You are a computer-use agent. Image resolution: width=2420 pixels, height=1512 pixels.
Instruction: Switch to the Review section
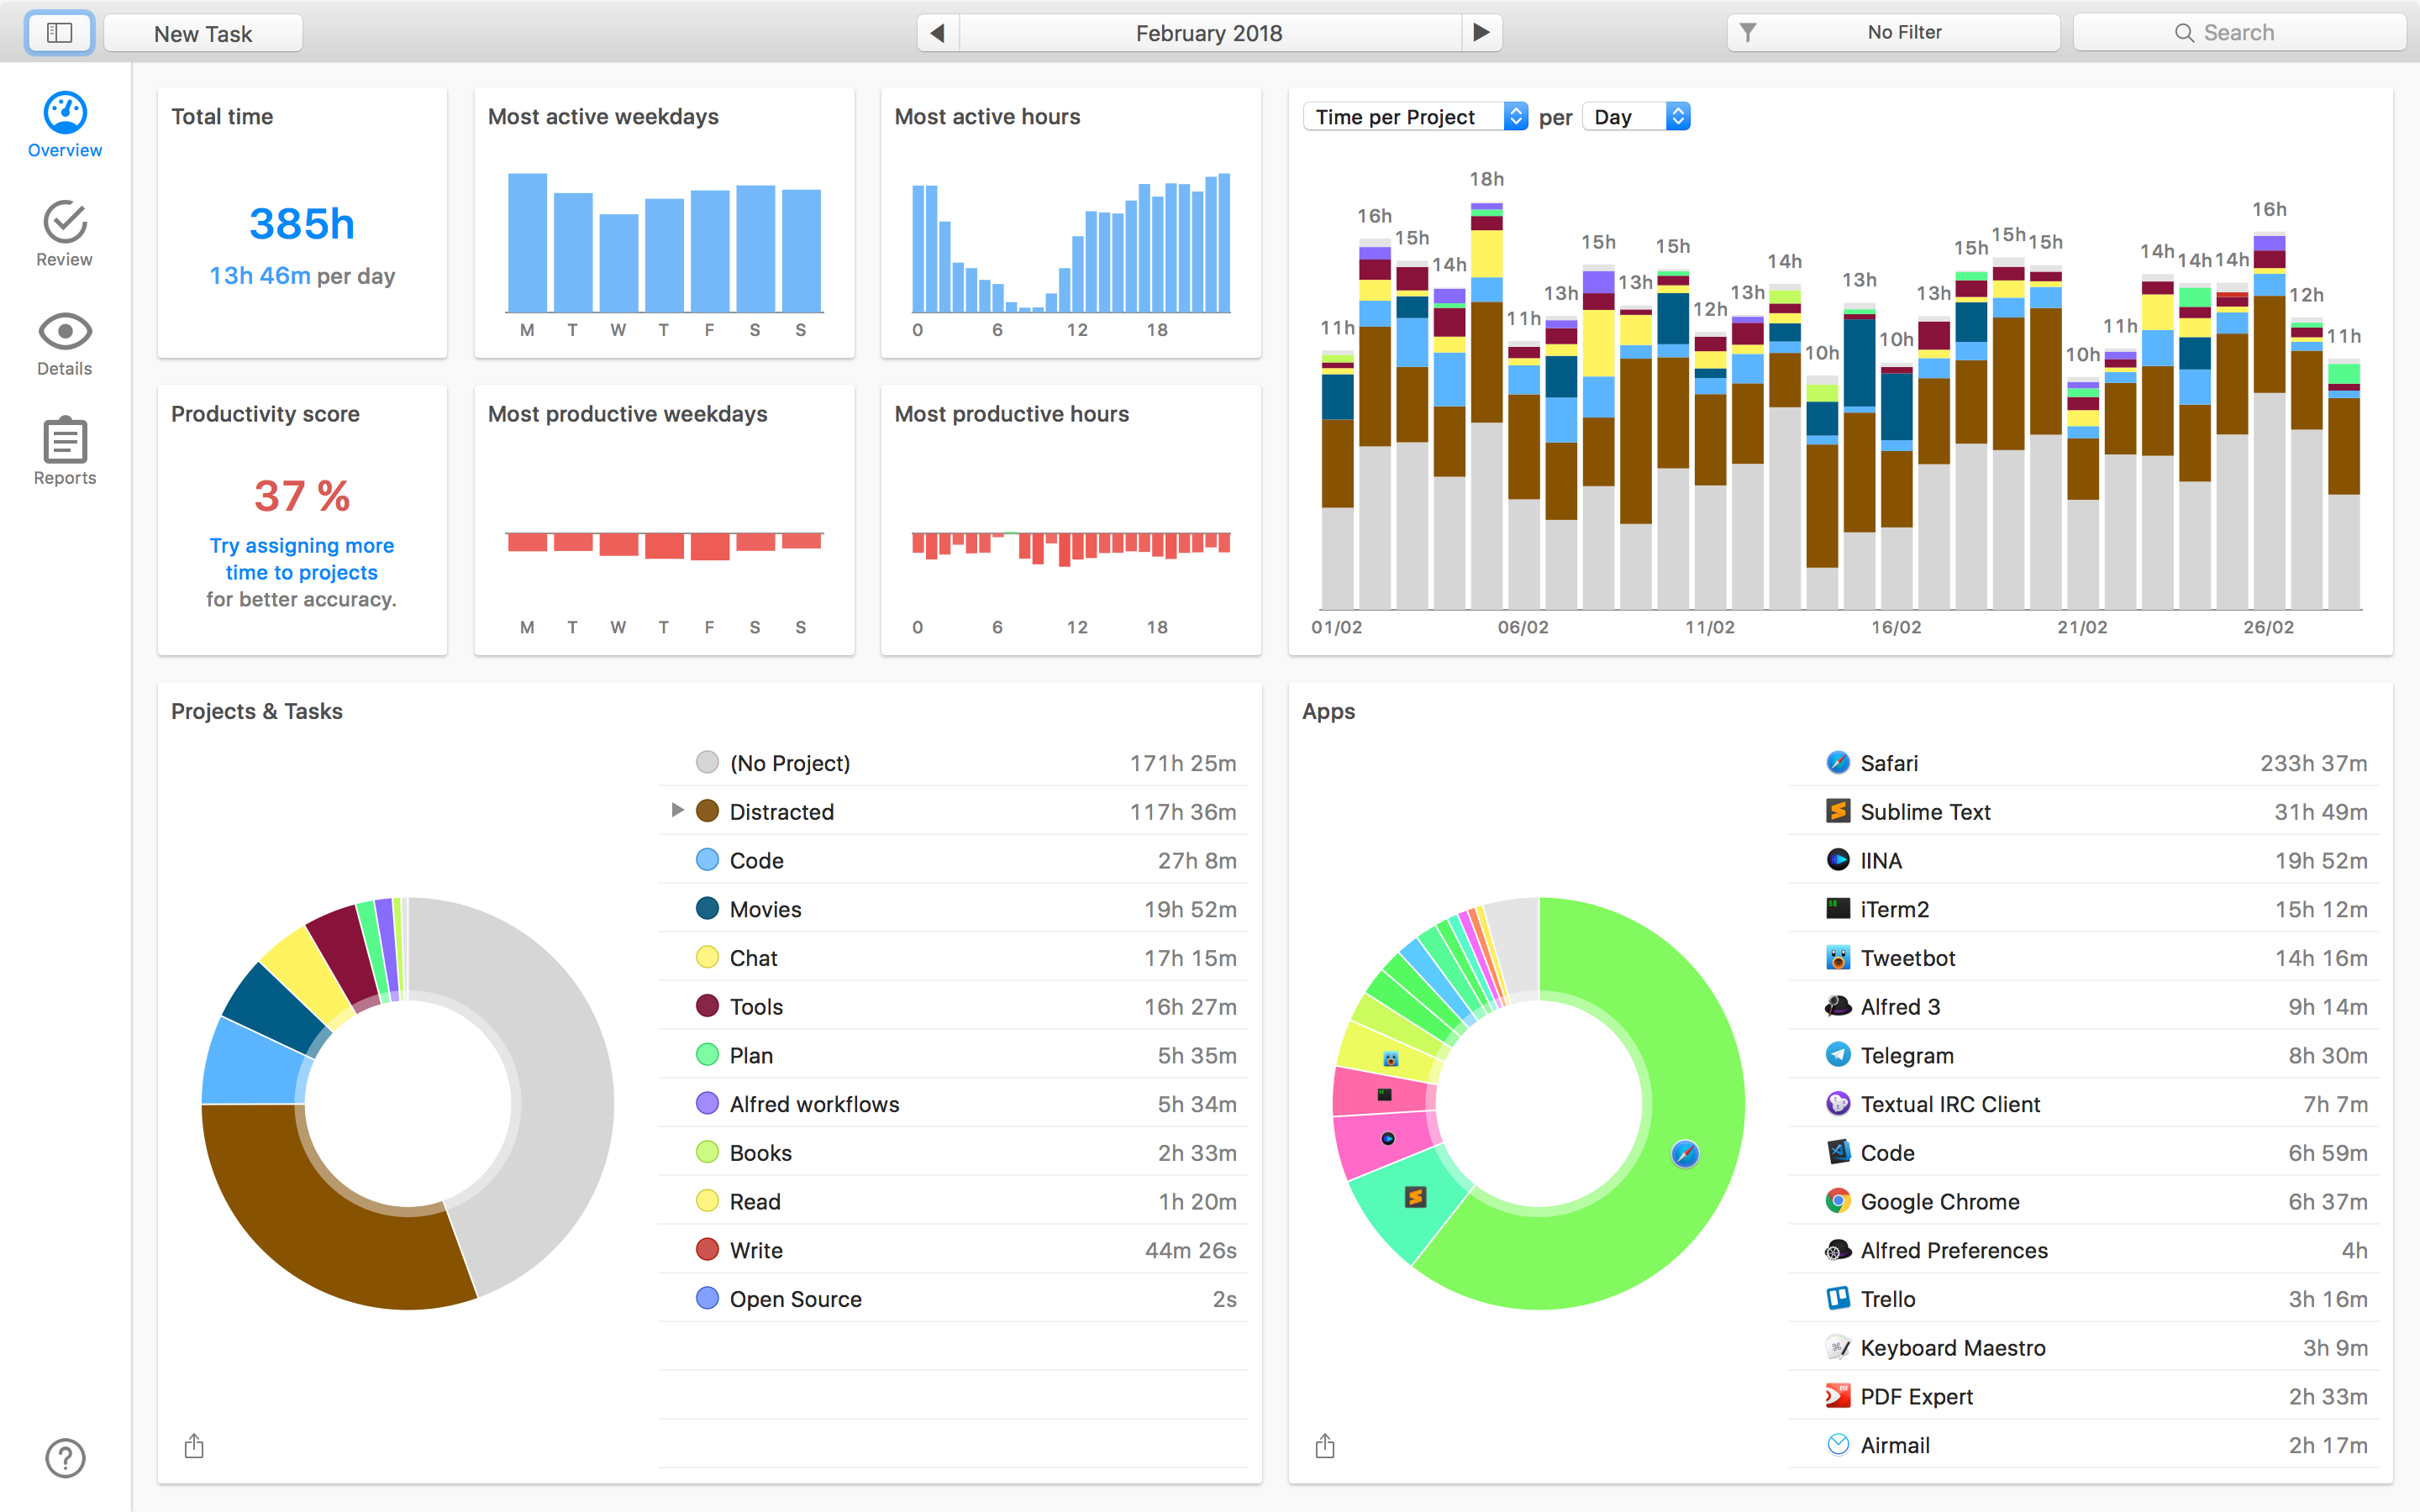coord(65,234)
